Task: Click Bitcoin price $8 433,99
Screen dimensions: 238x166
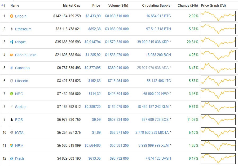Action: [93, 16]
